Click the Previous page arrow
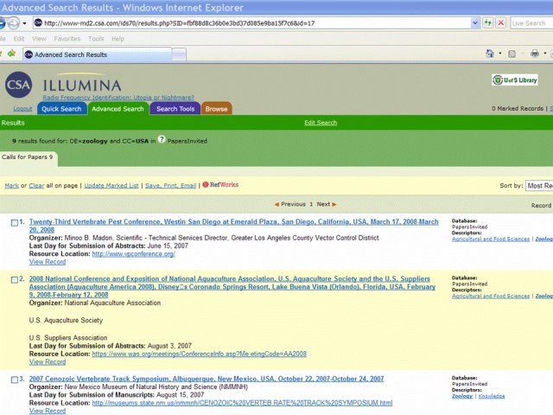The image size is (553, 415). pyautogui.click(x=276, y=204)
